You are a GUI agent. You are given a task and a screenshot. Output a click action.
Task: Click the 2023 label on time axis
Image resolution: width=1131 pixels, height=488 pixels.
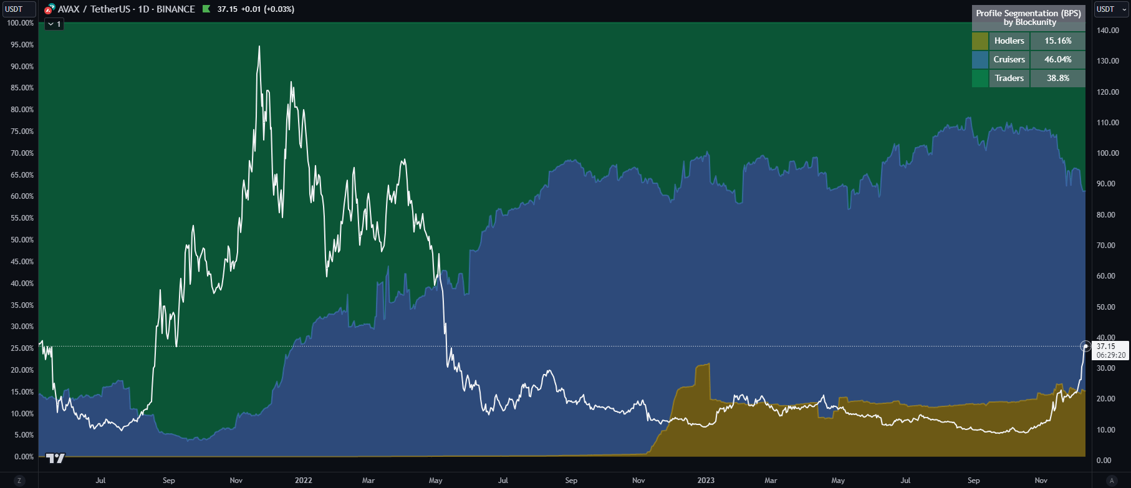(706, 481)
